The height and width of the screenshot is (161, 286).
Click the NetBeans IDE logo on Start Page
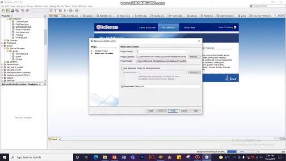pos(107,27)
